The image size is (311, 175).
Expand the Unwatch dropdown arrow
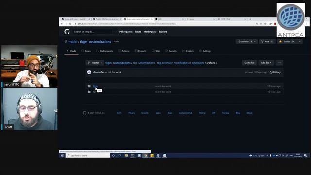tap(255, 42)
